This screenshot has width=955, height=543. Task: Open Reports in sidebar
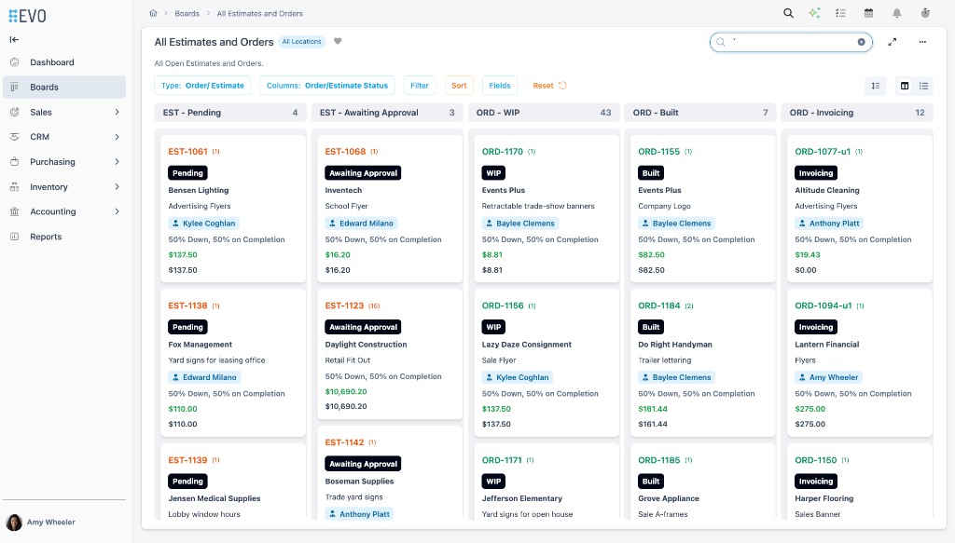point(64,237)
